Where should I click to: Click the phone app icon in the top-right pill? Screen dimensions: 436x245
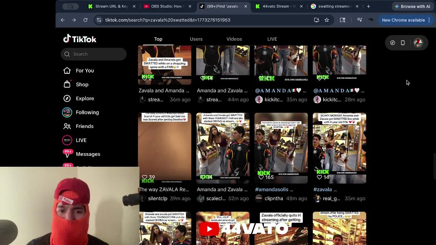click(x=403, y=43)
